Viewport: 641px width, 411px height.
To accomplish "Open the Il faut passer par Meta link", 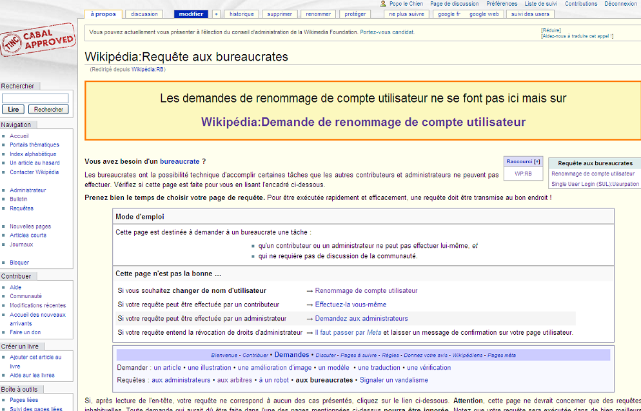I will pos(348,332).
